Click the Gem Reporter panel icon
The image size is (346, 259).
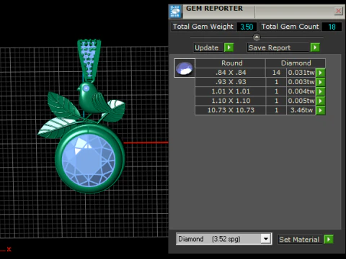click(x=175, y=12)
